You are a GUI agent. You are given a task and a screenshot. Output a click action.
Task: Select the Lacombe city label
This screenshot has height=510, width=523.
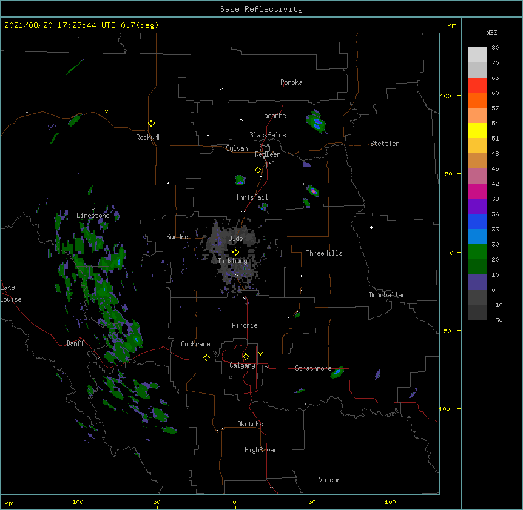pyautogui.click(x=273, y=116)
